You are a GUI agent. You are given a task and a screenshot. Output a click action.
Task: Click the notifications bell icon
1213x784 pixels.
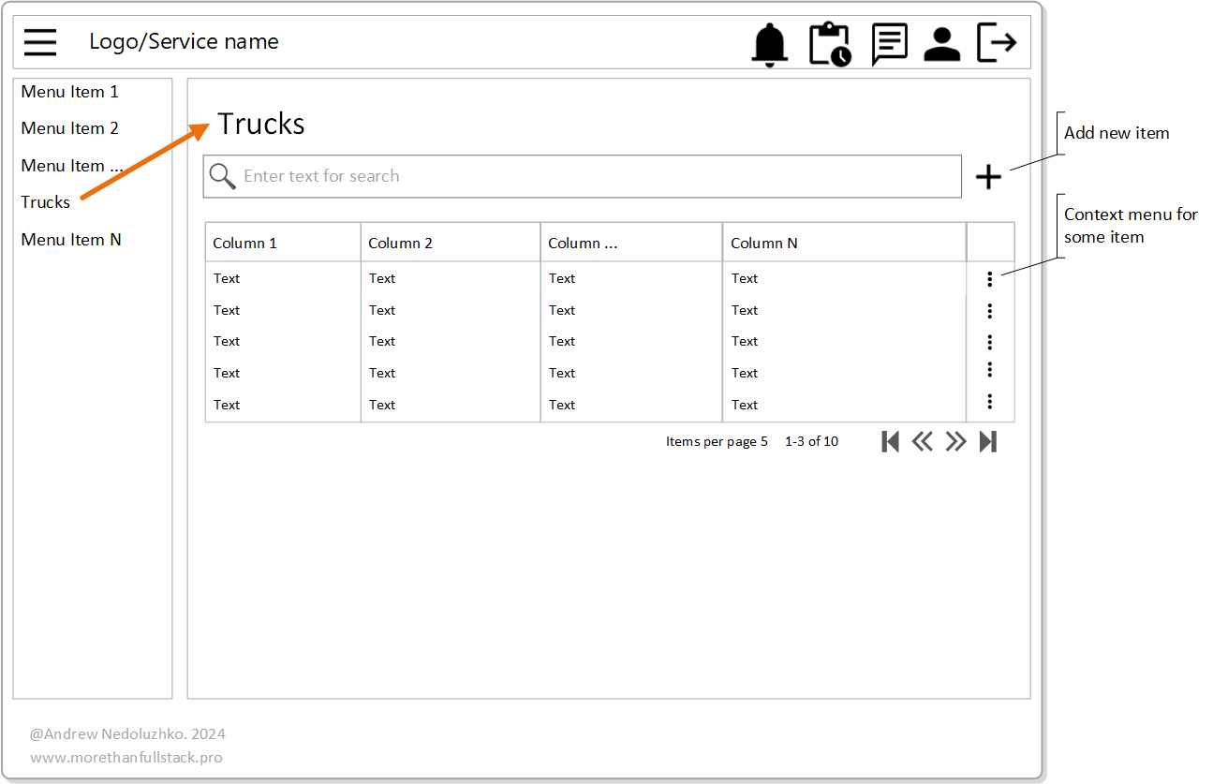point(770,44)
